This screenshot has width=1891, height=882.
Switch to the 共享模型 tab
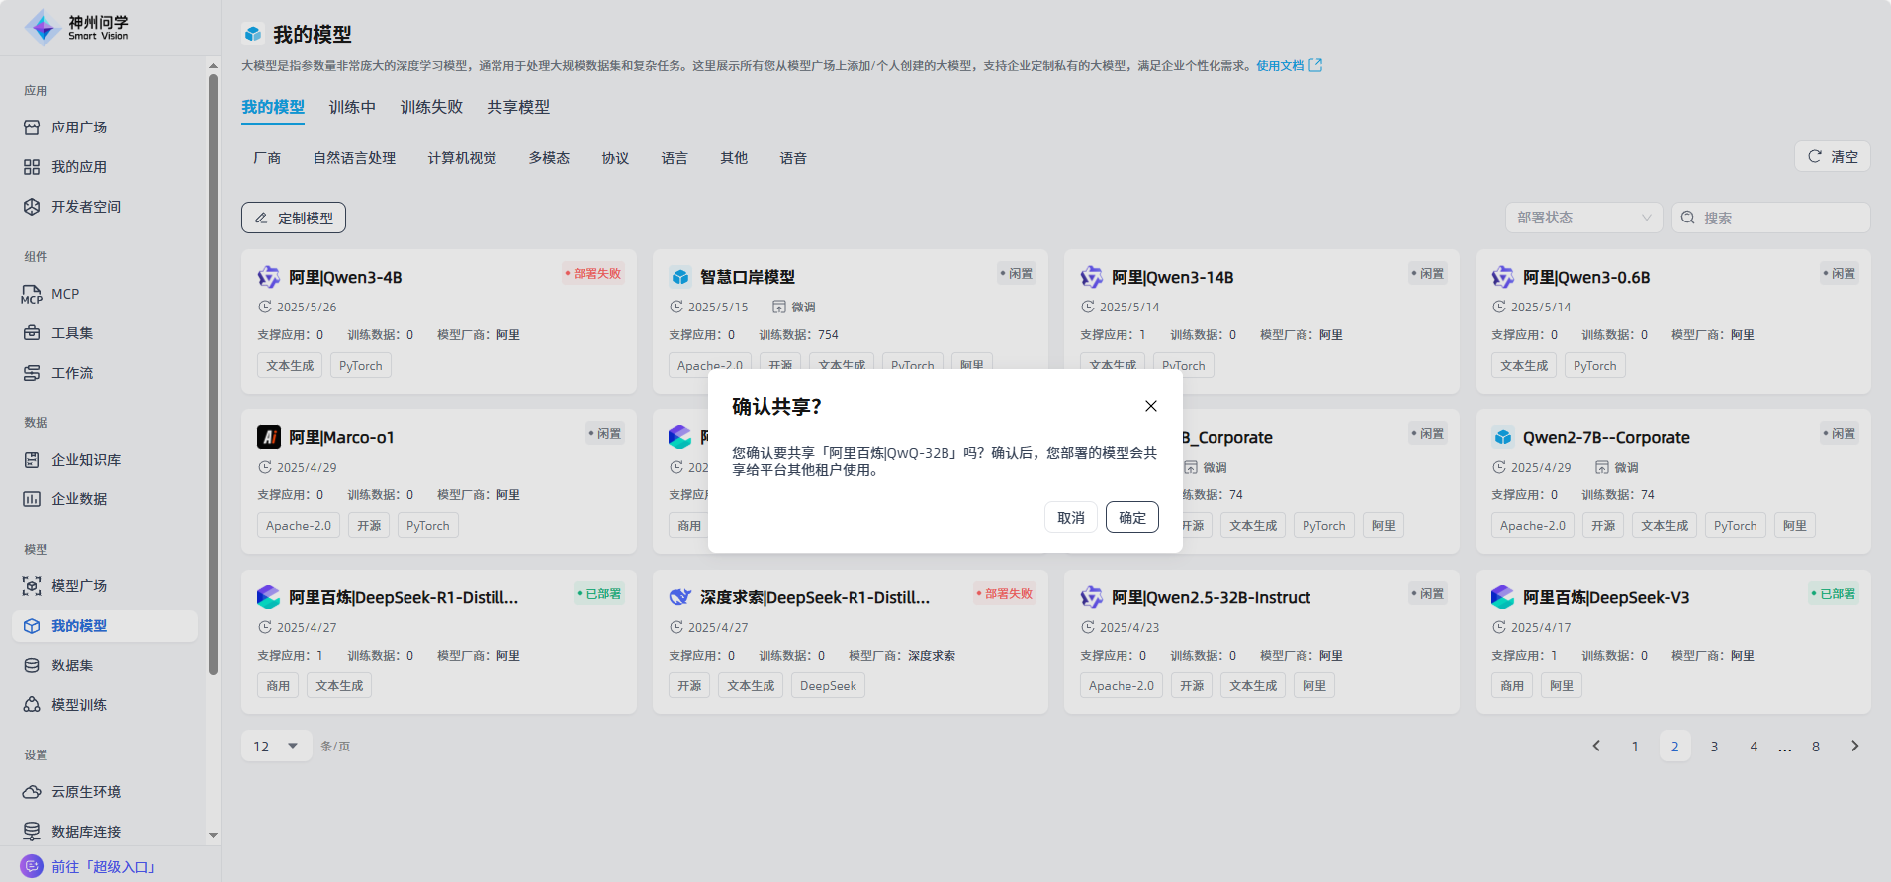[x=518, y=107]
